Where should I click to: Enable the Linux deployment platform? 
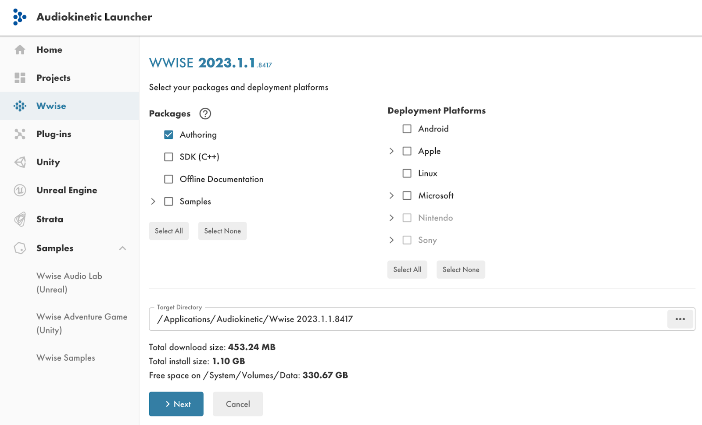pyautogui.click(x=407, y=173)
